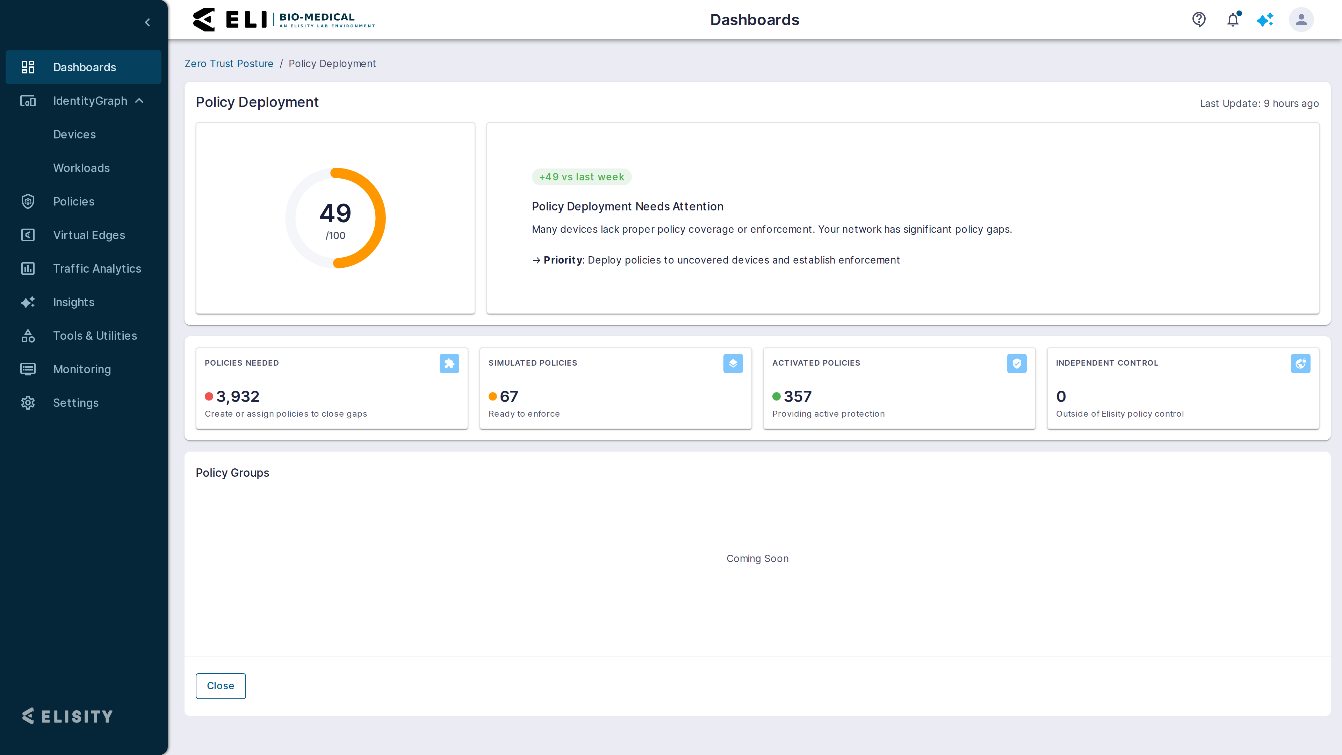Go to Devices under IdentityGraph
The height and width of the screenshot is (755, 1342).
(x=74, y=135)
